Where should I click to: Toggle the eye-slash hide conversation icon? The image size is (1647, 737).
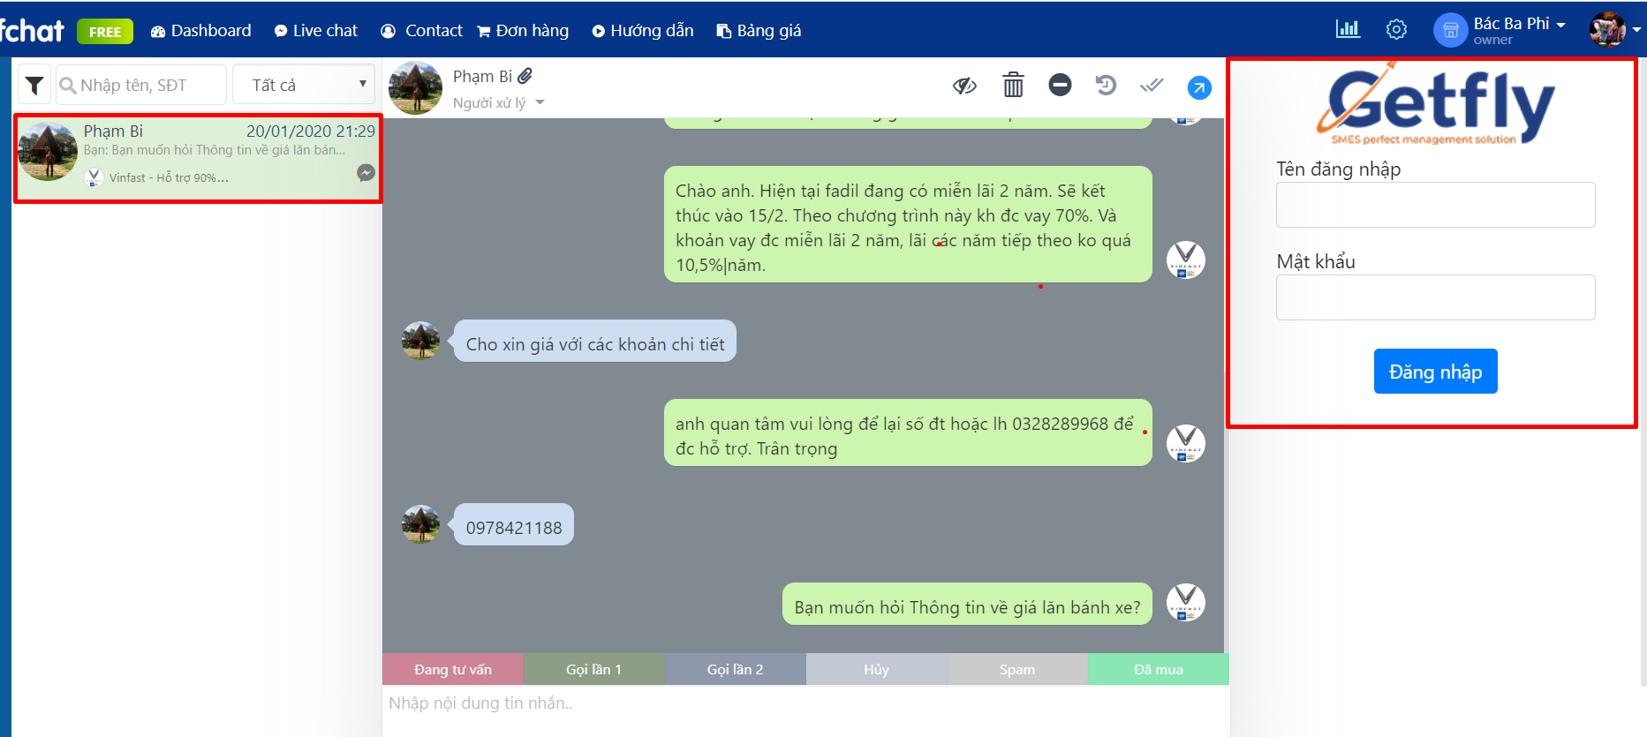[964, 86]
